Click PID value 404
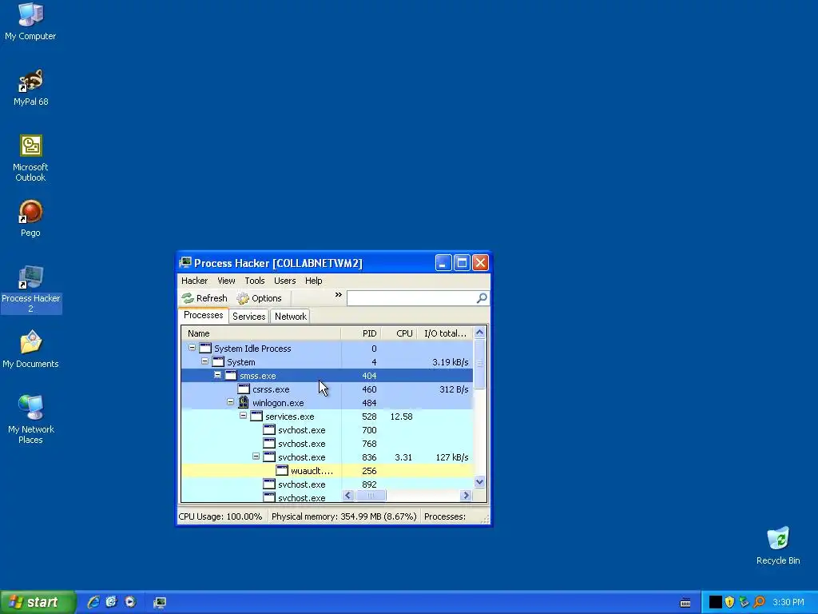Viewport: 818px width, 614px height. pos(369,376)
